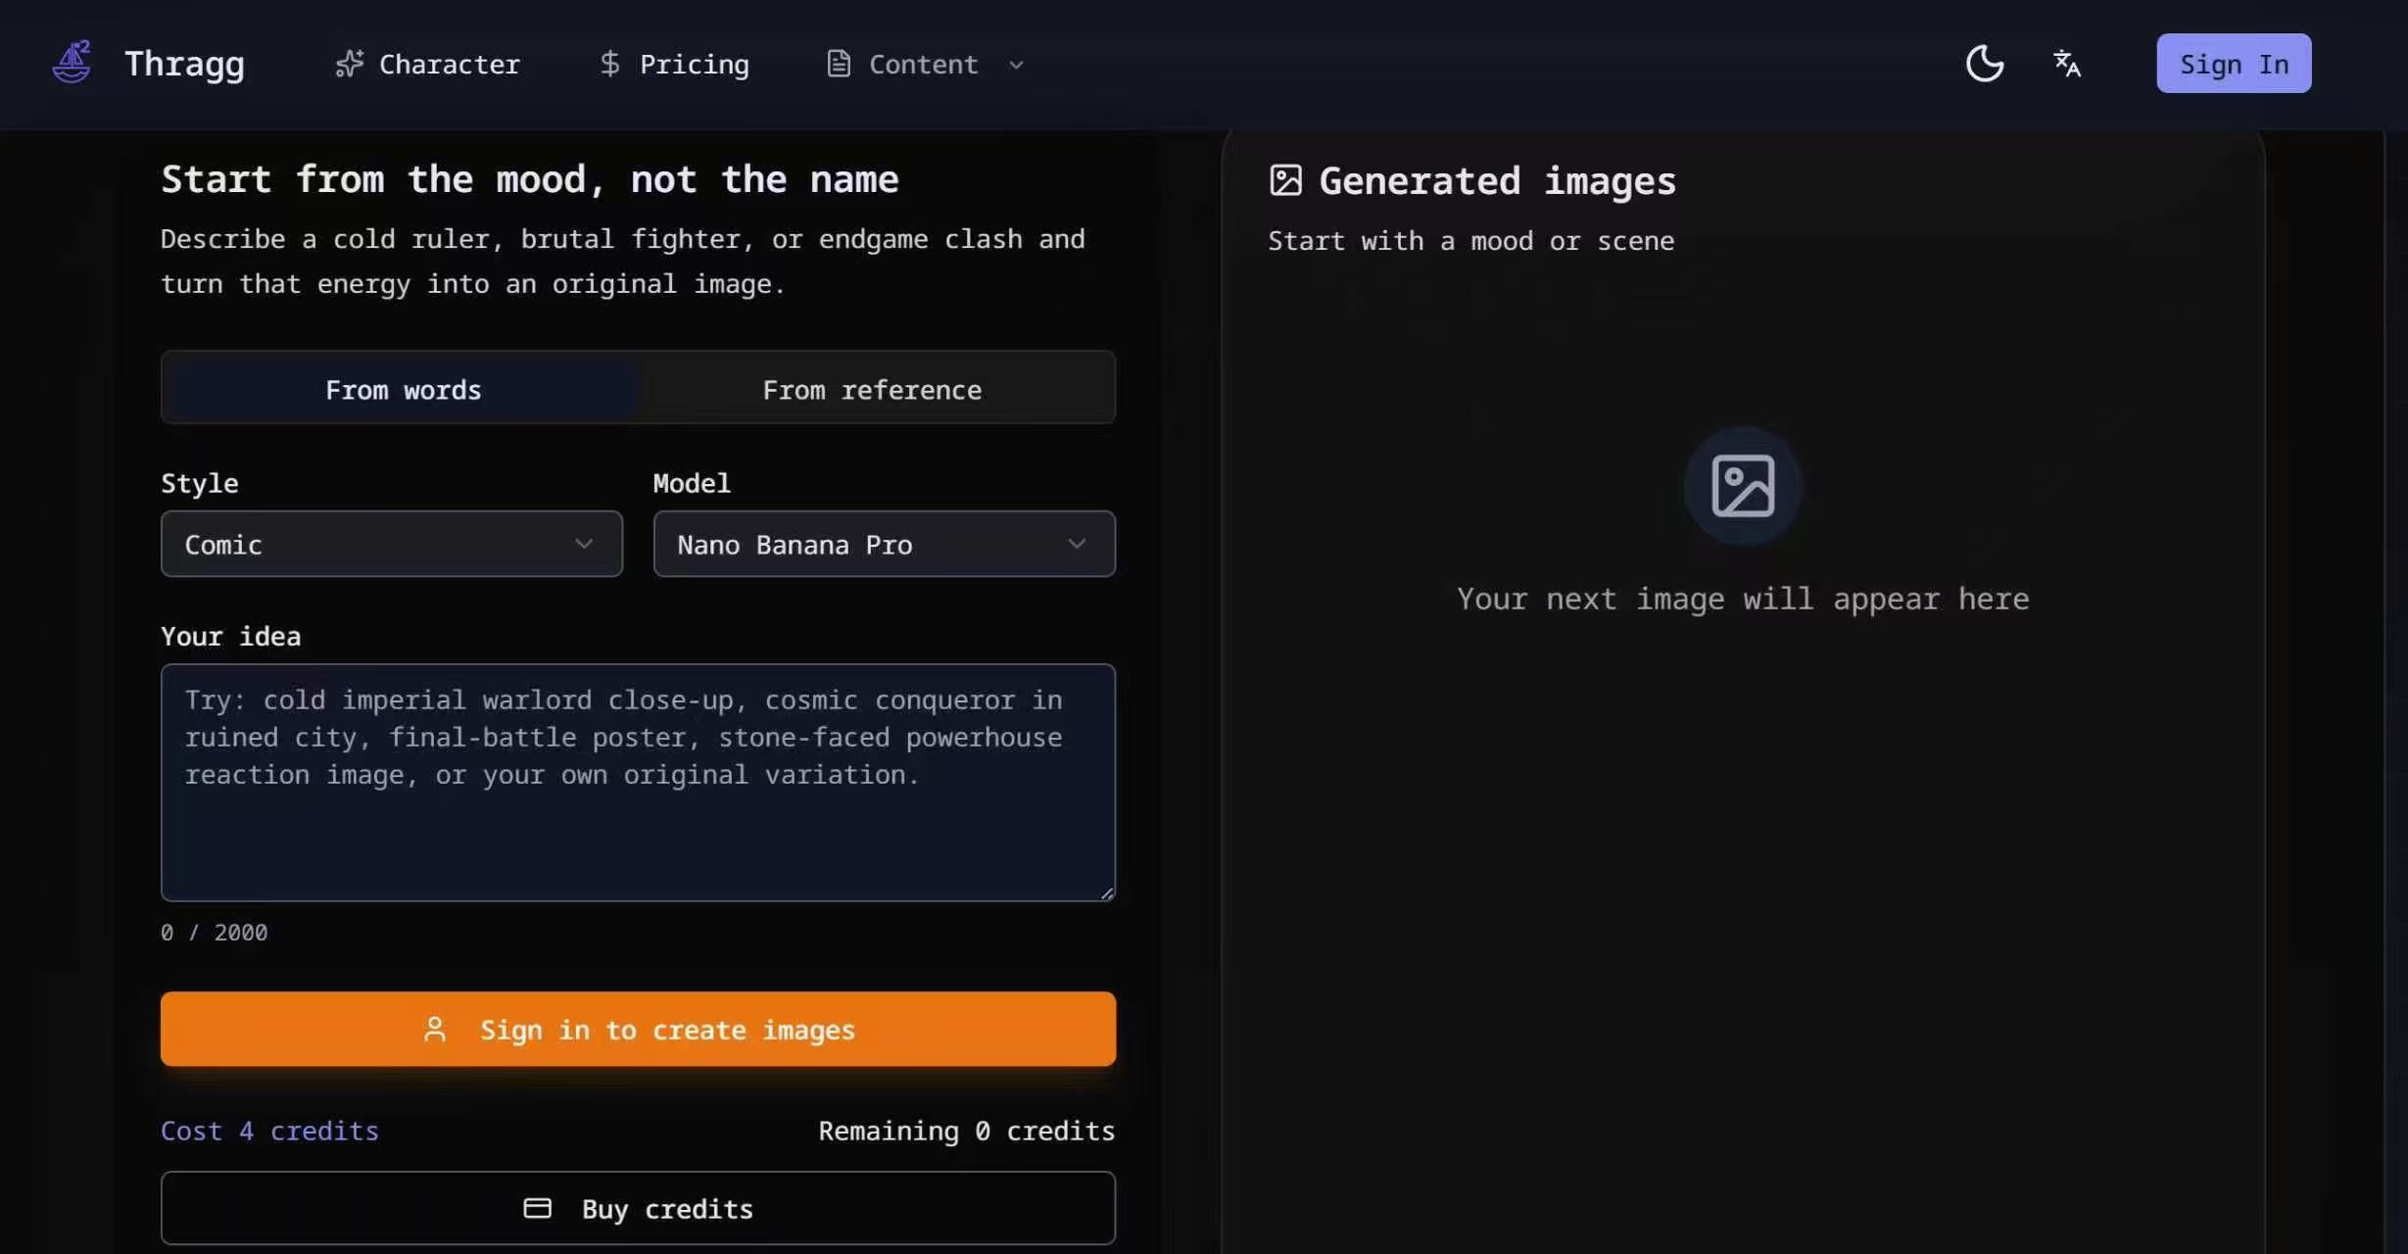The width and height of the screenshot is (2408, 1254).
Task: Click the 0 / 2000 character counter
Action: (x=214, y=932)
